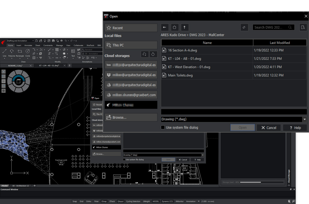
Task: Click the home view icon in left canvas toolbar
Action: (x=3, y=72)
